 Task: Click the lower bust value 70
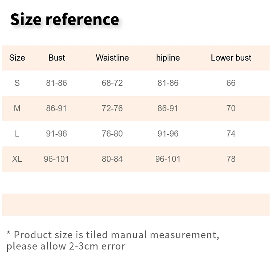[231, 108]
